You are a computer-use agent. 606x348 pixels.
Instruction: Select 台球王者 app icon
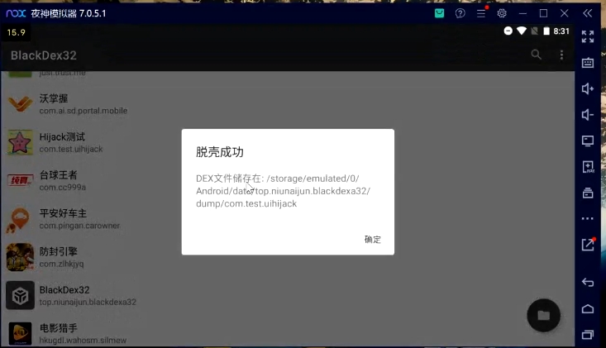(x=20, y=180)
